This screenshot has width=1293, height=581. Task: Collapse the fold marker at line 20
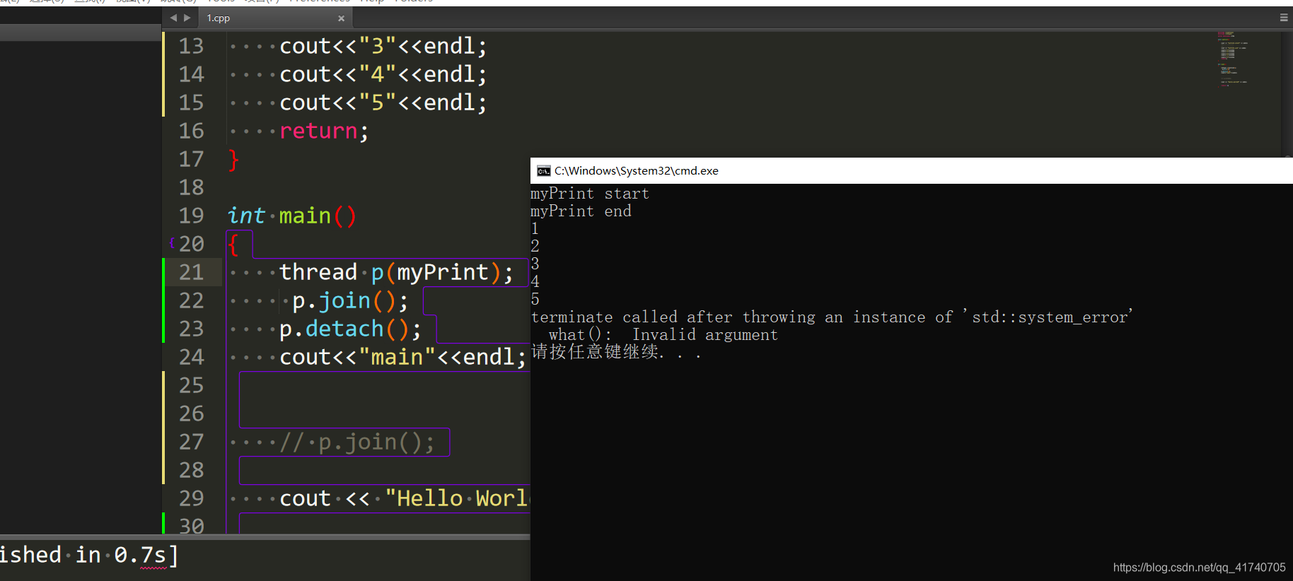172,243
